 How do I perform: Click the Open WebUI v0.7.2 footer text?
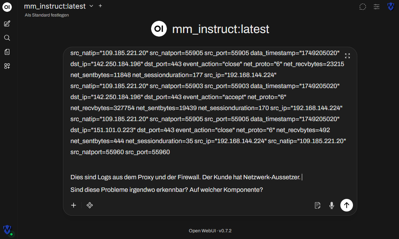tap(210, 231)
